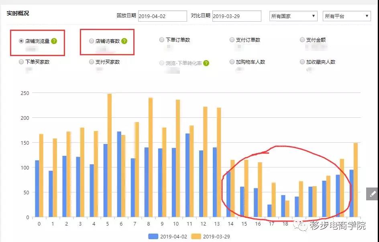
Task: Select the 下单订单数 metric
Action: tap(162, 40)
